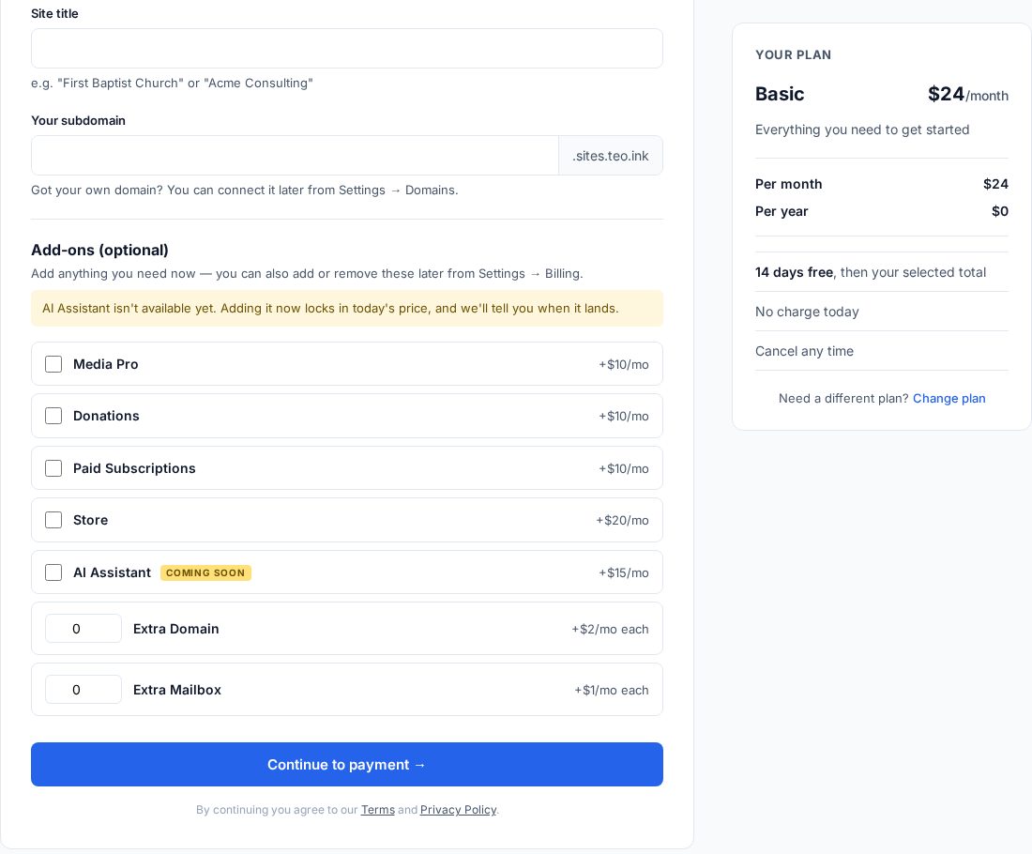The image size is (1032, 854).
Task: Click the Cancel any time text
Action: tap(804, 351)
